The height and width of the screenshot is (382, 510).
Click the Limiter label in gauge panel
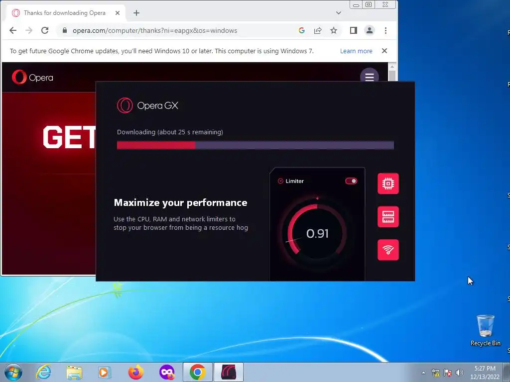(x=294, y=181)
